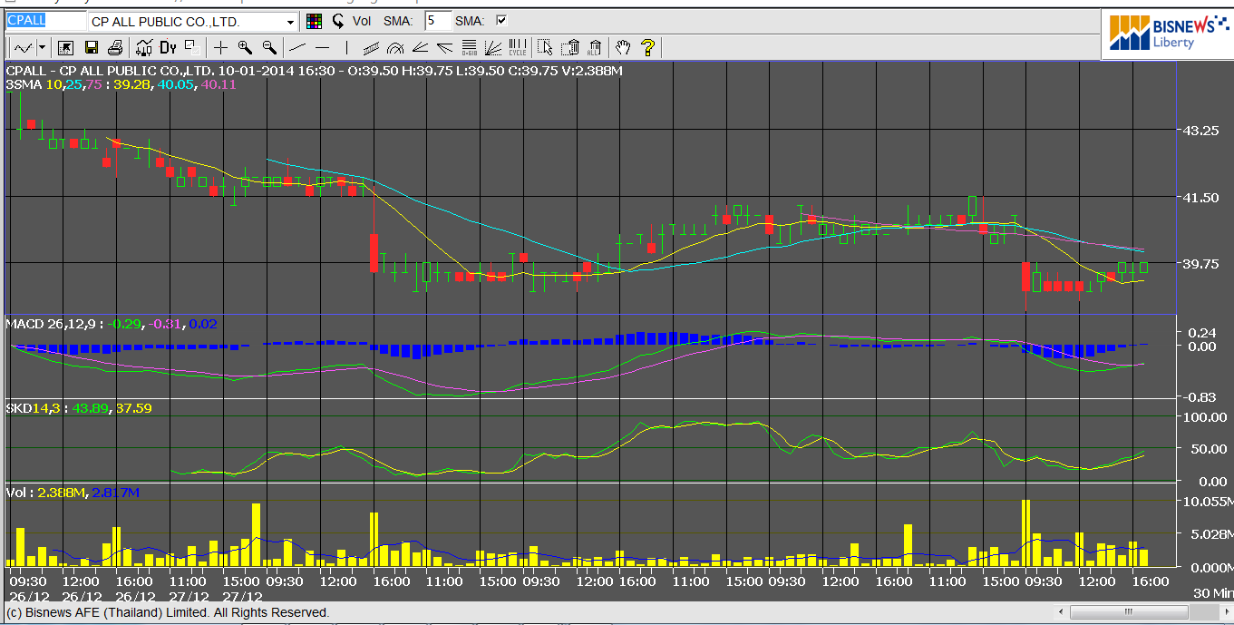This screenshot has height=625, width=1234.
Task: Click the Vol label in top bar
Action: (362, 21)
